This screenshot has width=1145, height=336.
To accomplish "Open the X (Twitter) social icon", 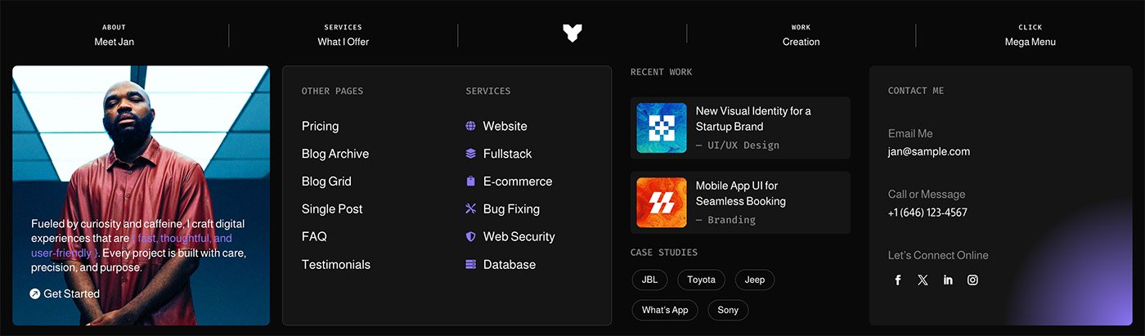I will click(x=923, y=280).
